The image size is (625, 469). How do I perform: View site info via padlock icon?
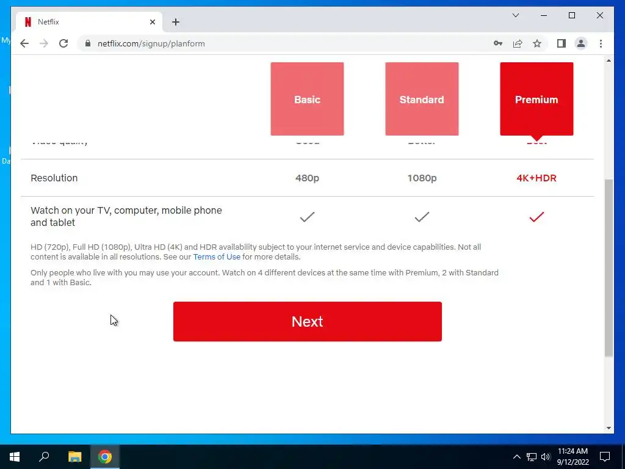pyautogui.click(x=88, y=43)
